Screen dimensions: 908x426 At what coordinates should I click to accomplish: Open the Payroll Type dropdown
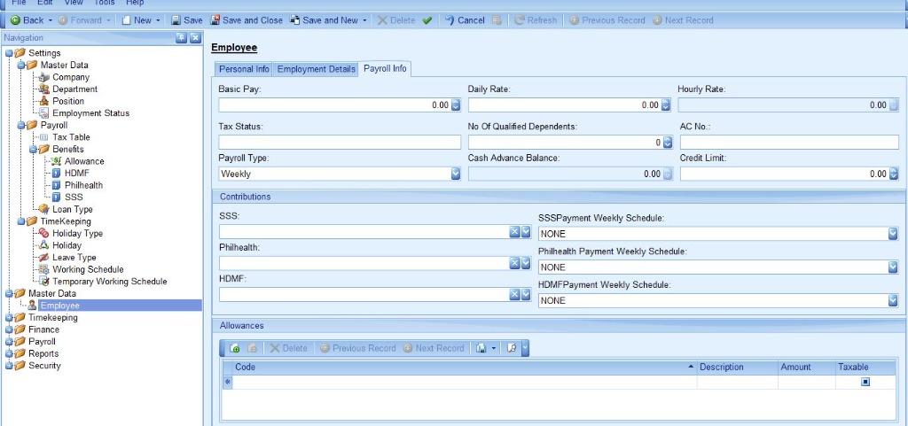[x=456, y=174]
